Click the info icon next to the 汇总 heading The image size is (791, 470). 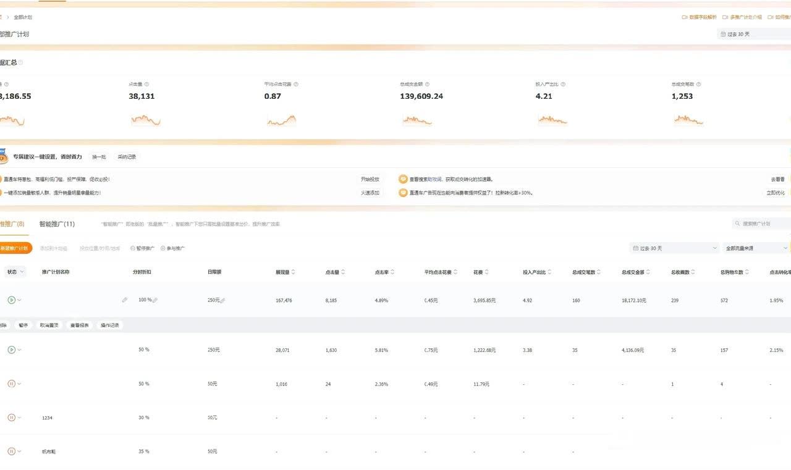[x=20, y=62]
